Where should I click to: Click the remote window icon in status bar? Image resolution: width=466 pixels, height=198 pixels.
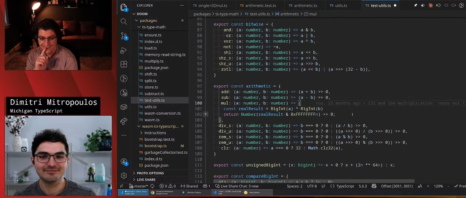(122, 186)
